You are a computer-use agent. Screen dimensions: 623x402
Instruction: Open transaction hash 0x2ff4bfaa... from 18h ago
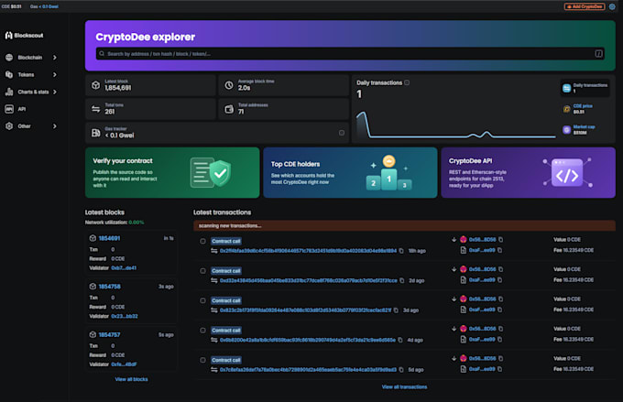pos(308,251)
